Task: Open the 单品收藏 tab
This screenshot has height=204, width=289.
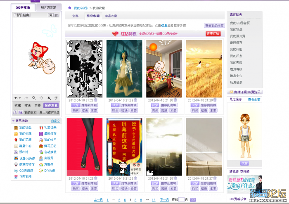Action: click(111, 16)
